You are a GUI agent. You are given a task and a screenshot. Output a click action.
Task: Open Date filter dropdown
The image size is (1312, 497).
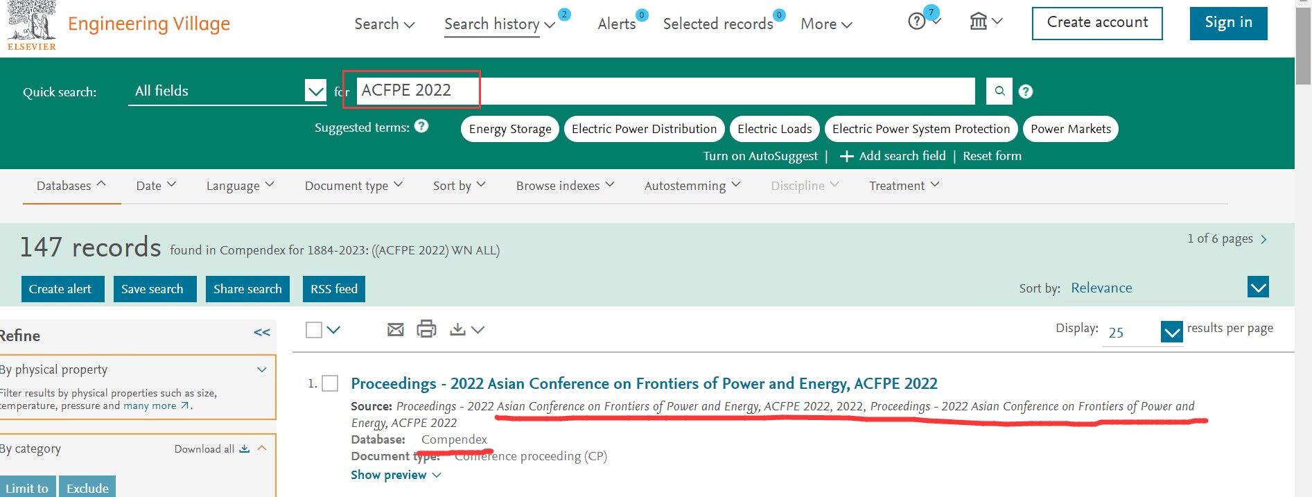tap(156, 185)
